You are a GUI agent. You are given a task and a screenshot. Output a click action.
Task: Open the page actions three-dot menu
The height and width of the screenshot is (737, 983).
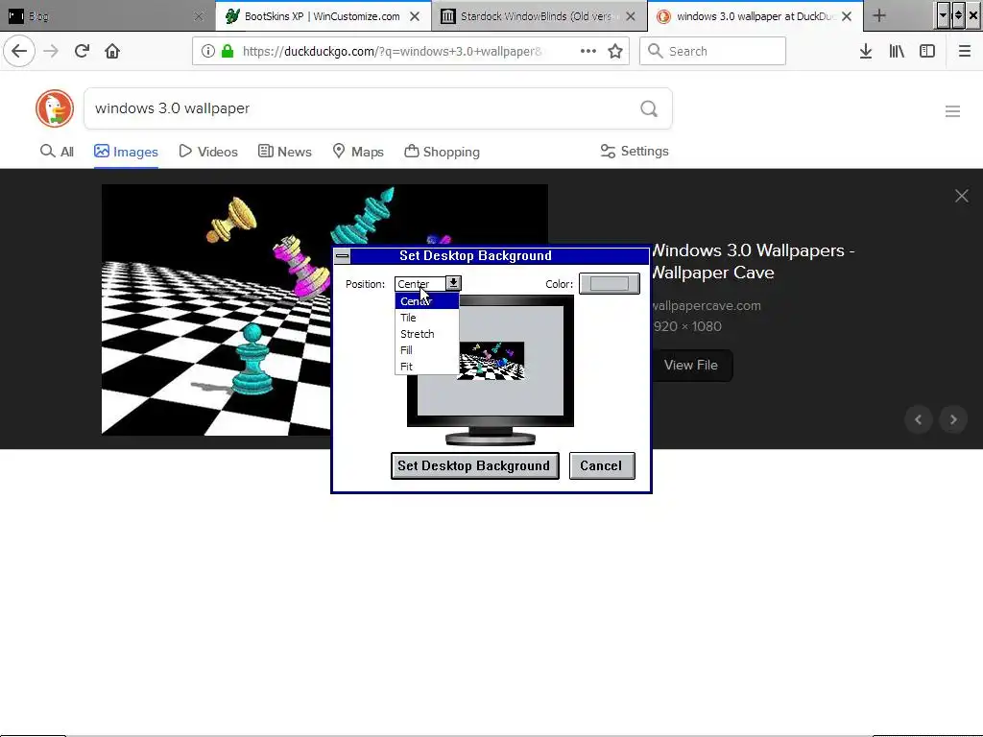tap(588, 51)
